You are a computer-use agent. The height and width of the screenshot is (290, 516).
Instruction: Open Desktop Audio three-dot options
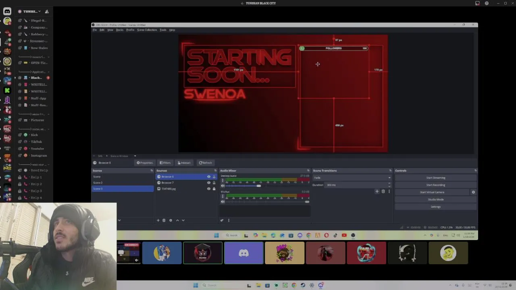point(223,181)
